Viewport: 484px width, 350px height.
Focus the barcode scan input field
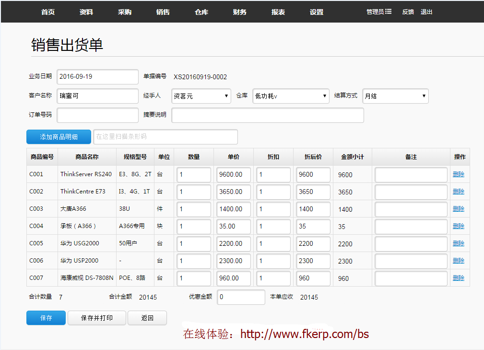[165, 137]
